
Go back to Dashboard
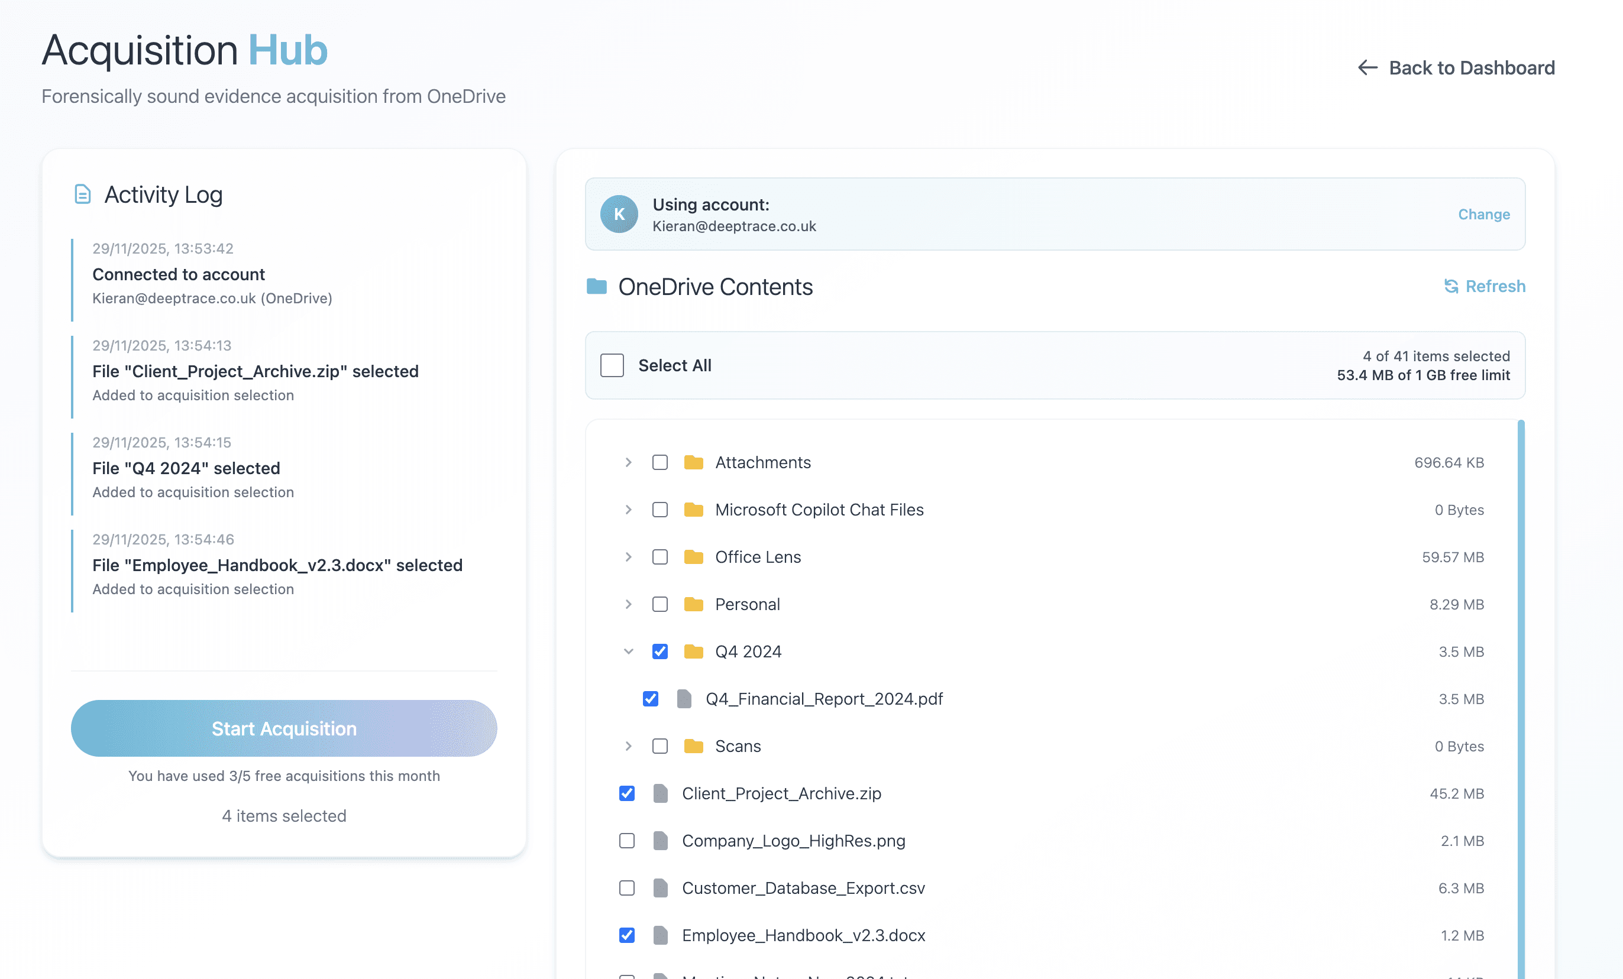1456,67
